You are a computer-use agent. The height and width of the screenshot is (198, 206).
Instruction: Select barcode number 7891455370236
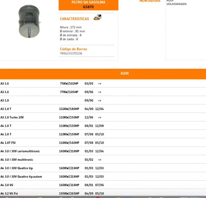(x=71, y=53)
